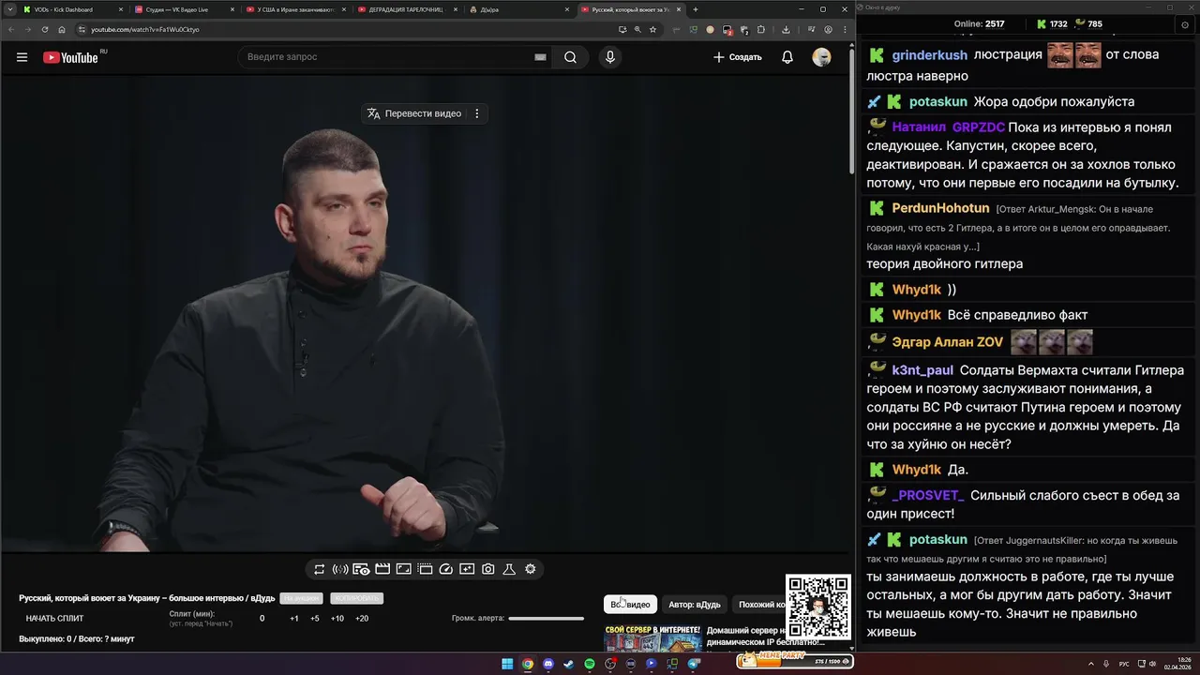The height and width of the screenshot is (675, 1200).
Task: Click the grinderkush username in chat
Action: tap(928, 54)
